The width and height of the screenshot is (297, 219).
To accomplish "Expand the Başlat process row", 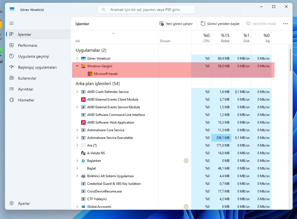I will (77, 168).
